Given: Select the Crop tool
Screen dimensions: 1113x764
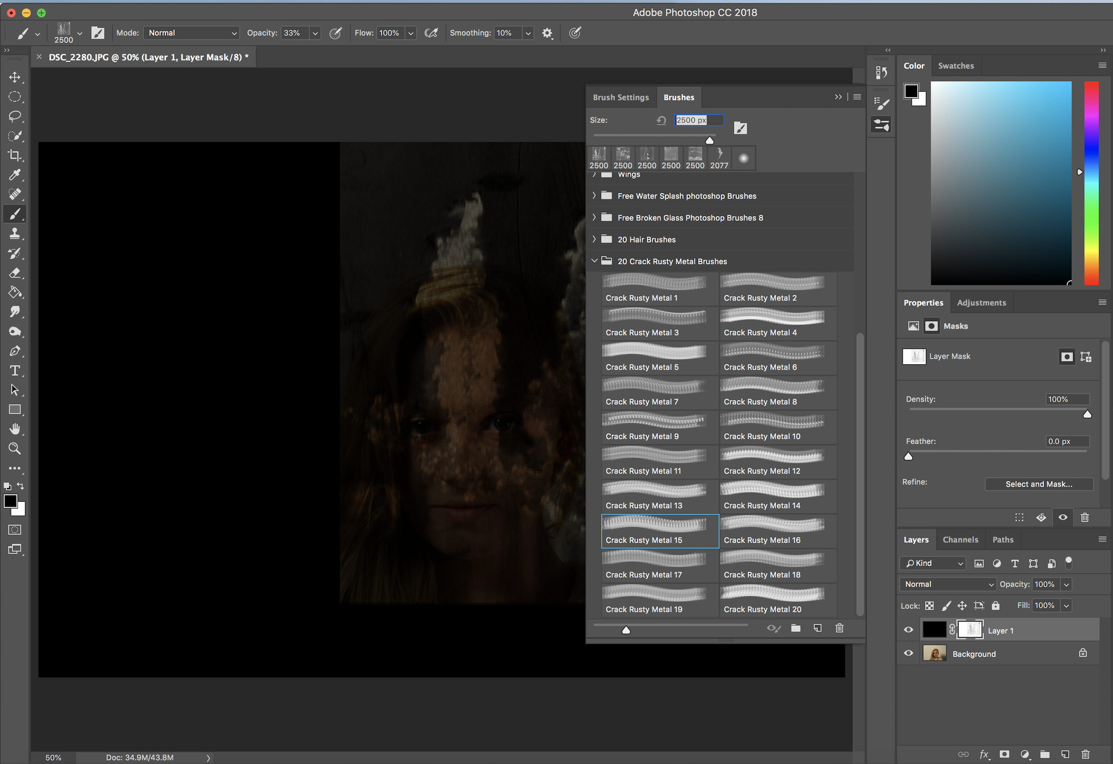Looking at the screenshot, I should 15,155.
